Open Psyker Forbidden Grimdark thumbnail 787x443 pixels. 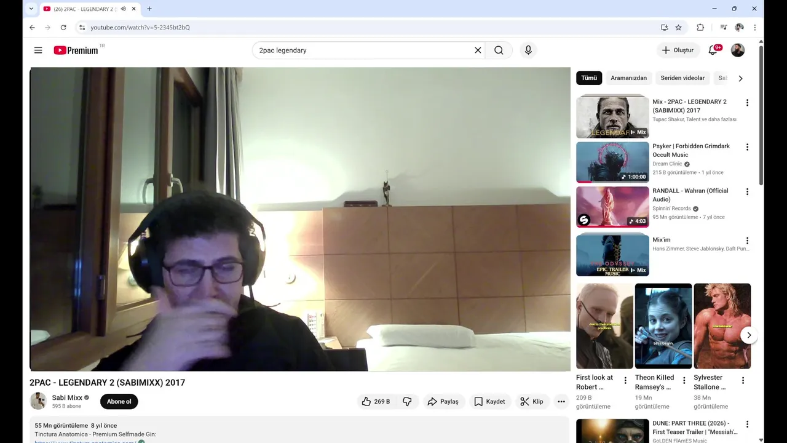click(x=612, y=162)
